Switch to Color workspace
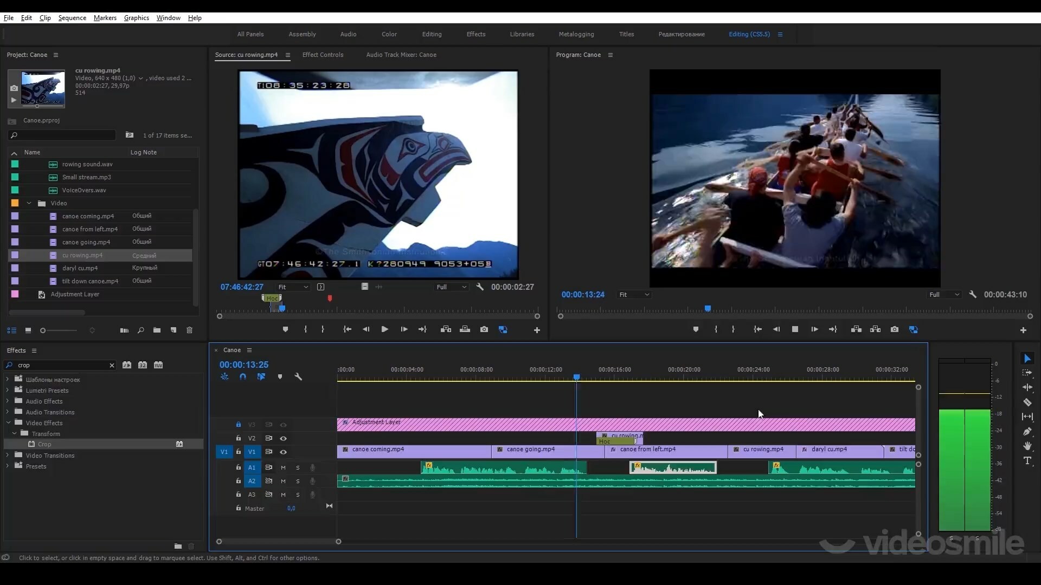The height and width of the screenshot is (585, 1041). coord(389,34)
